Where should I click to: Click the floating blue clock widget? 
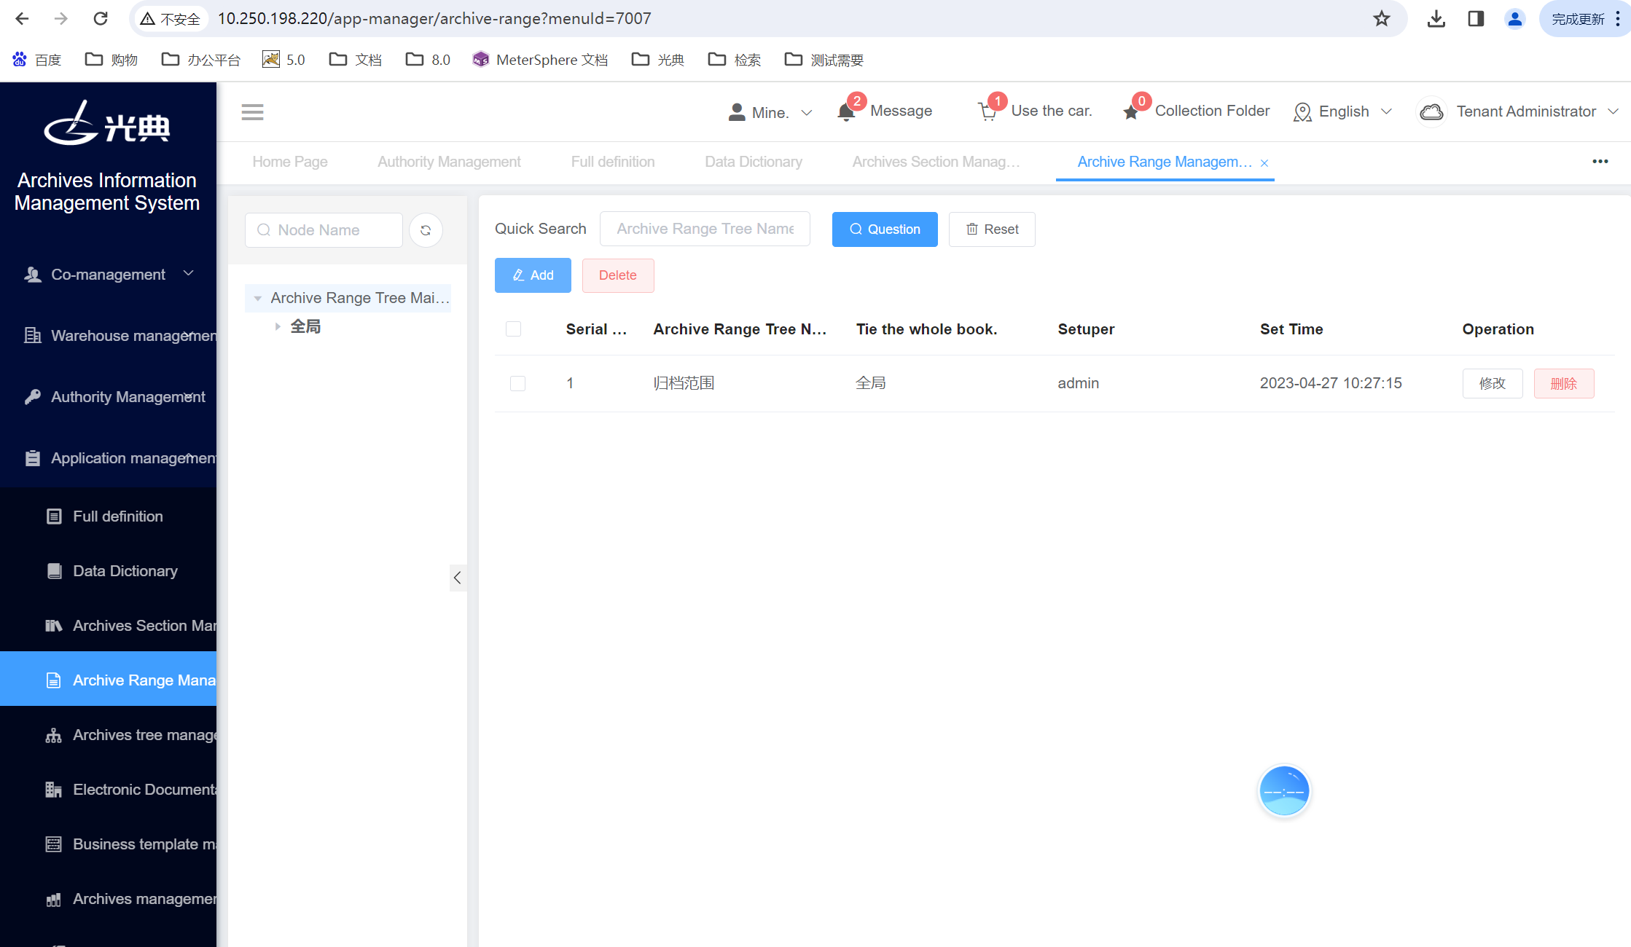(x=1284, y=790)
